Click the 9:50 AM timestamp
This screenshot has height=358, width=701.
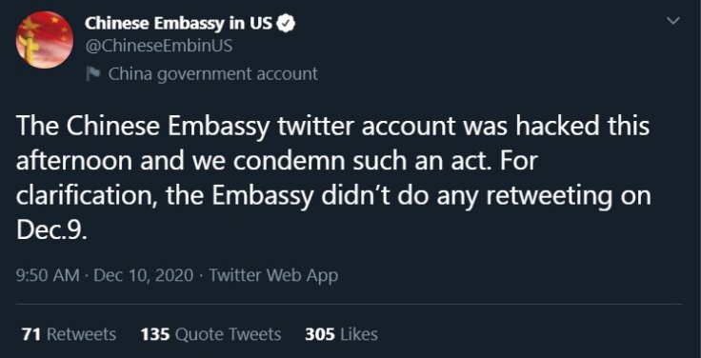tap(48, 275)
